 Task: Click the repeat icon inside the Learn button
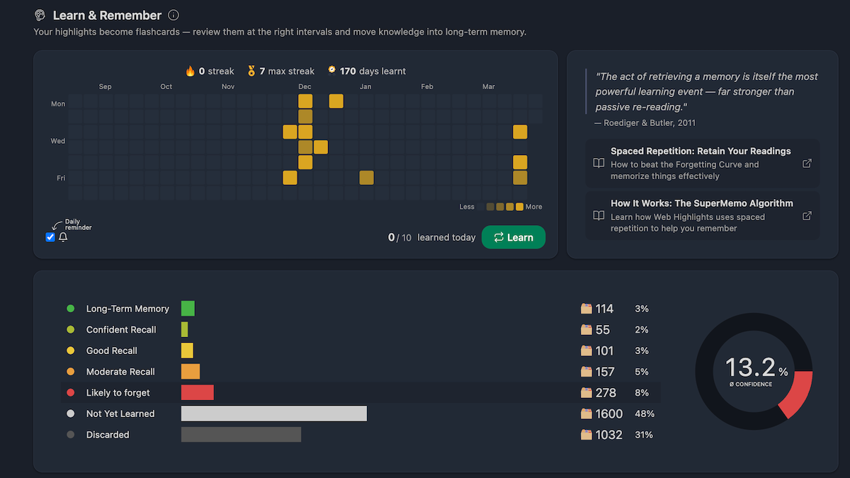tap(500, 237)
